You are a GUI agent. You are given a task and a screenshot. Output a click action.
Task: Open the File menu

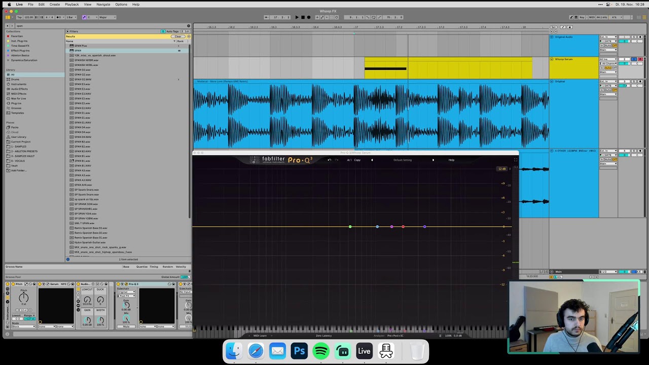click(30, 5)
